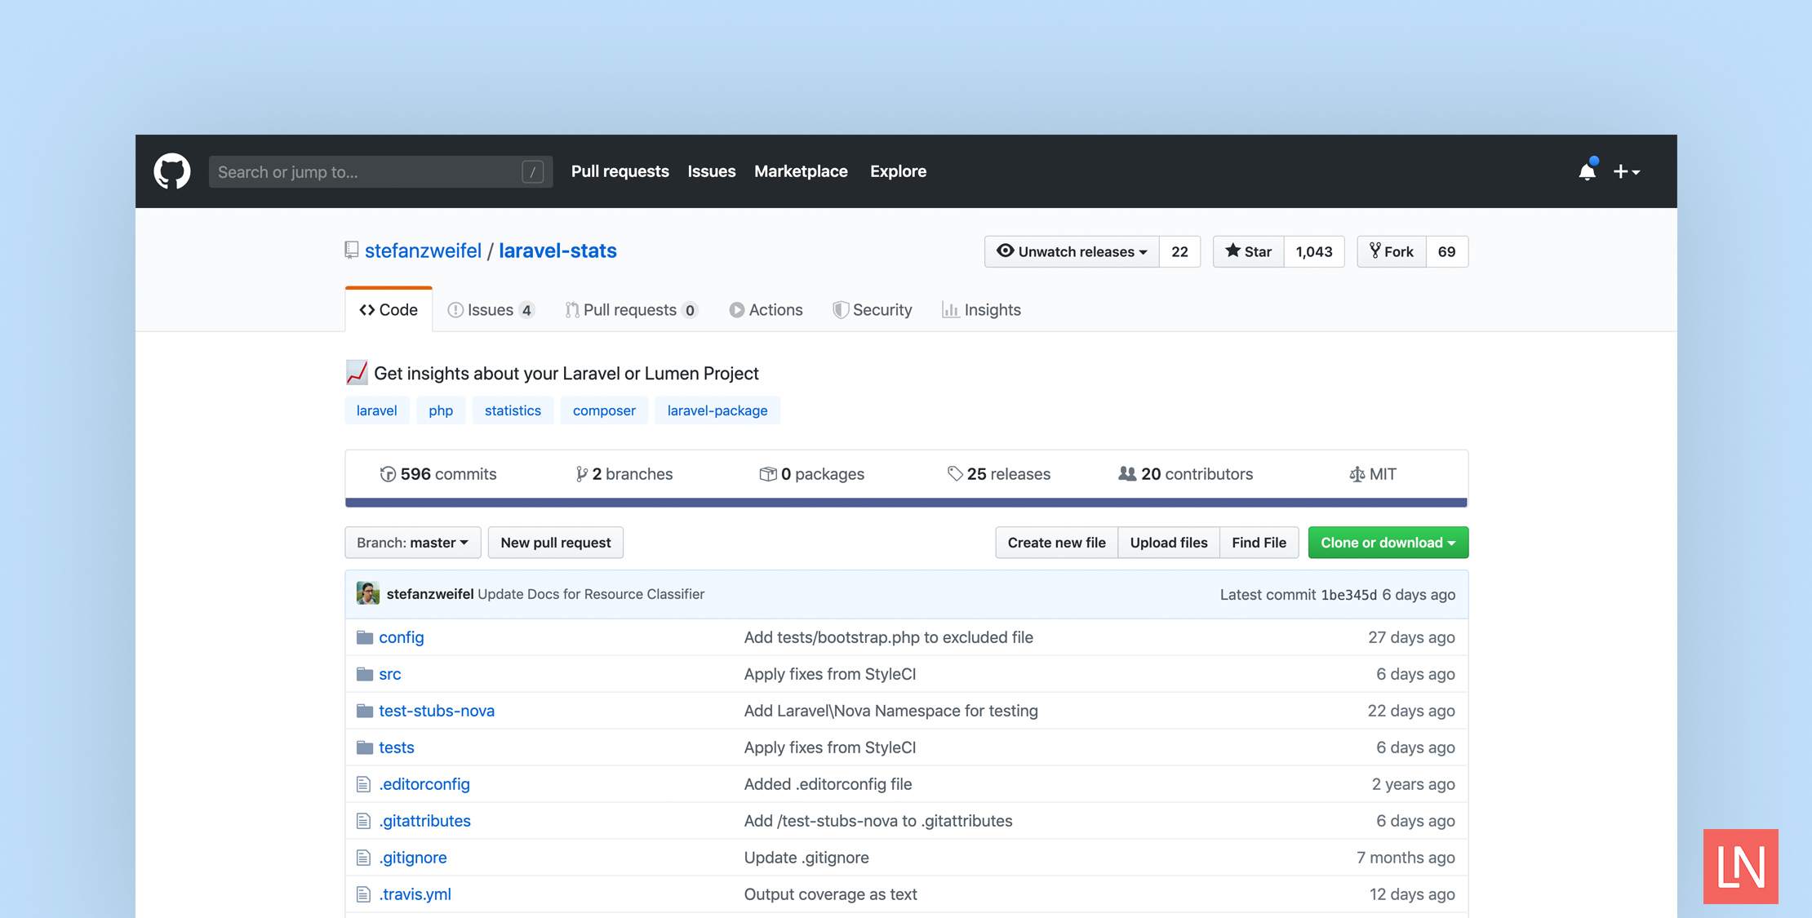Viewport: 1812px width, 918px height.
Task: Click the slash shortcut icon in search box
Action: coord(532,172)
